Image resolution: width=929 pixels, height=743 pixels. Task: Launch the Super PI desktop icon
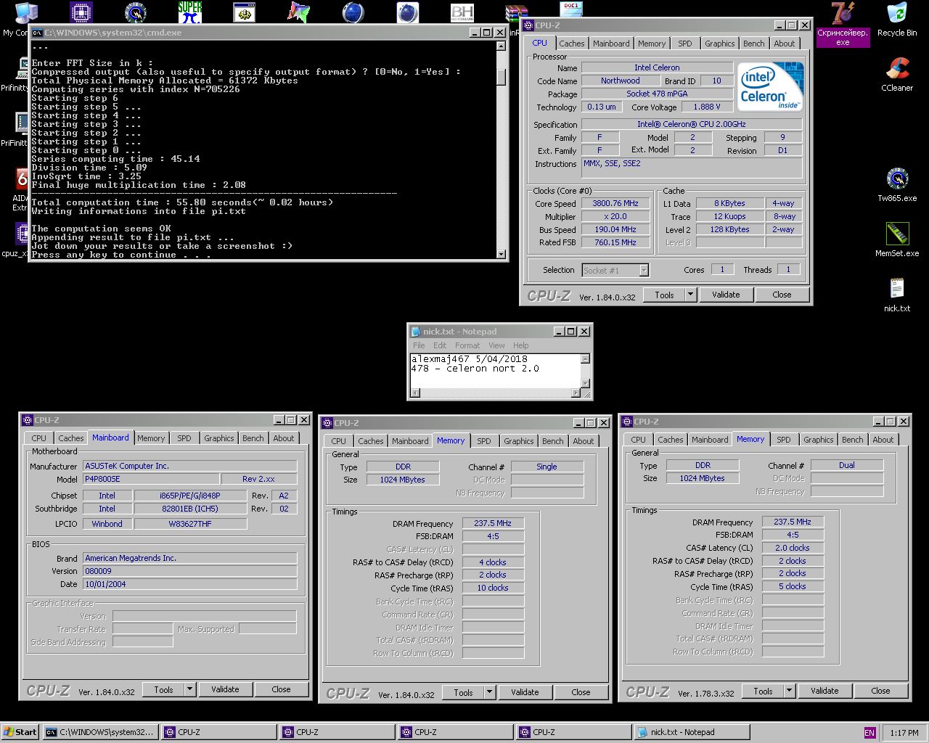click(x=189, y=12)
